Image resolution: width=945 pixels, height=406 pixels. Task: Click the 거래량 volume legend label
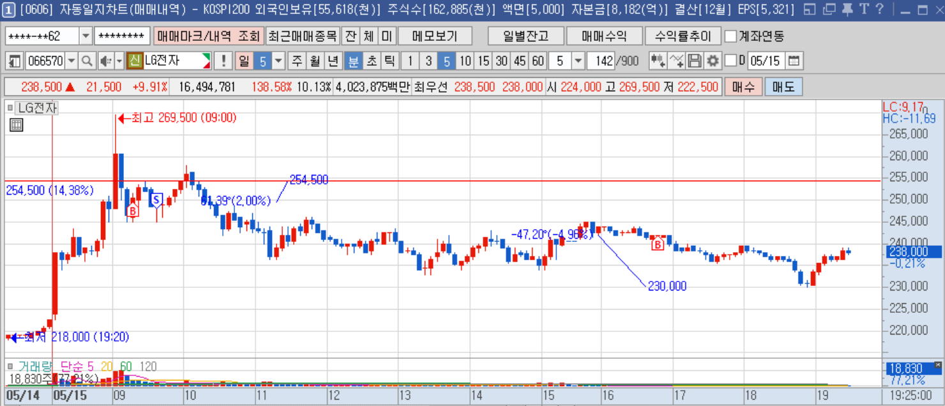pos(36,366)
